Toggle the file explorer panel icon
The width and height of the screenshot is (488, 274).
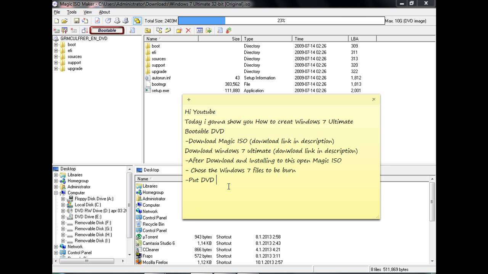click(x=137, y=21)
